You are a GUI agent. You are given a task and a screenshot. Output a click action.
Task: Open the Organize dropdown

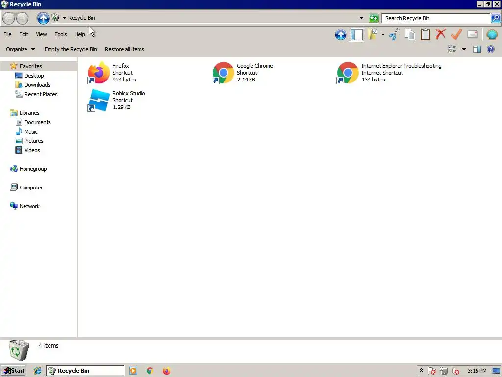tap(20, 49)
